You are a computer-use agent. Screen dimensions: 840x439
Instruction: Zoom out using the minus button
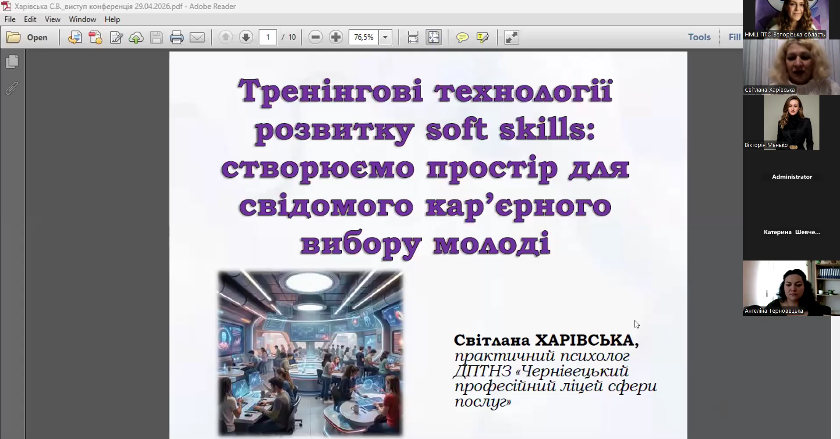[315, 37]
